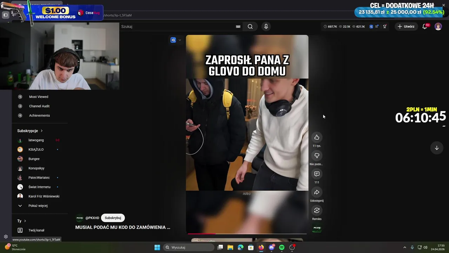Image resolution: width=449 pixels, height=253 pixels.
Task: Open the Remiks option icon
Action: [317, 210]
